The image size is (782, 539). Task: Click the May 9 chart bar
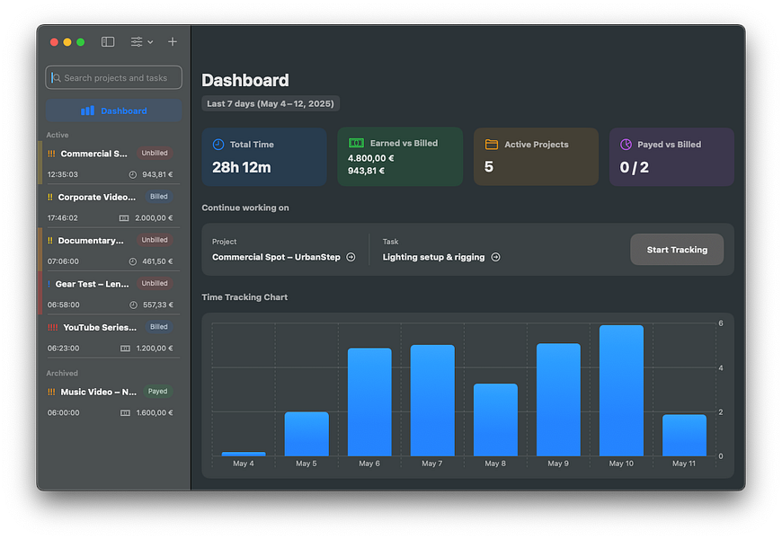click(558, 400)
